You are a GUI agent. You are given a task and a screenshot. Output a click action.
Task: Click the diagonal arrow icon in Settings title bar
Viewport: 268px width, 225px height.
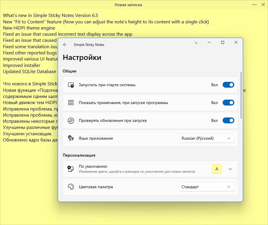coord(196,42)
